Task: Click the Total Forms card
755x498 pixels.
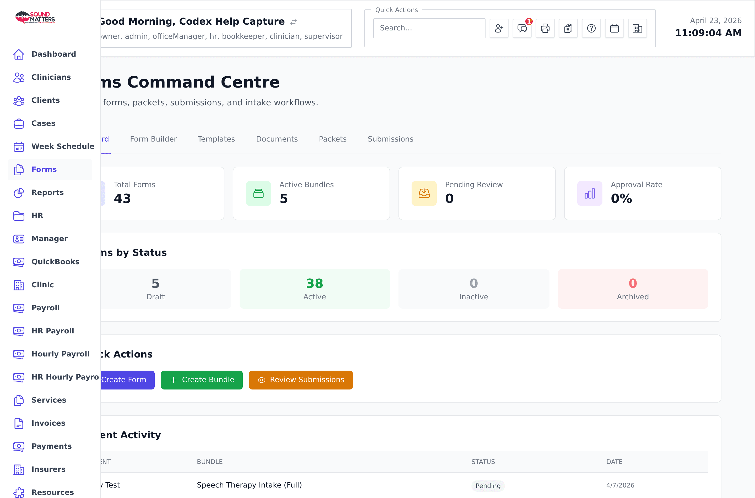Action: pyautogui.click(x=162, y=193)
